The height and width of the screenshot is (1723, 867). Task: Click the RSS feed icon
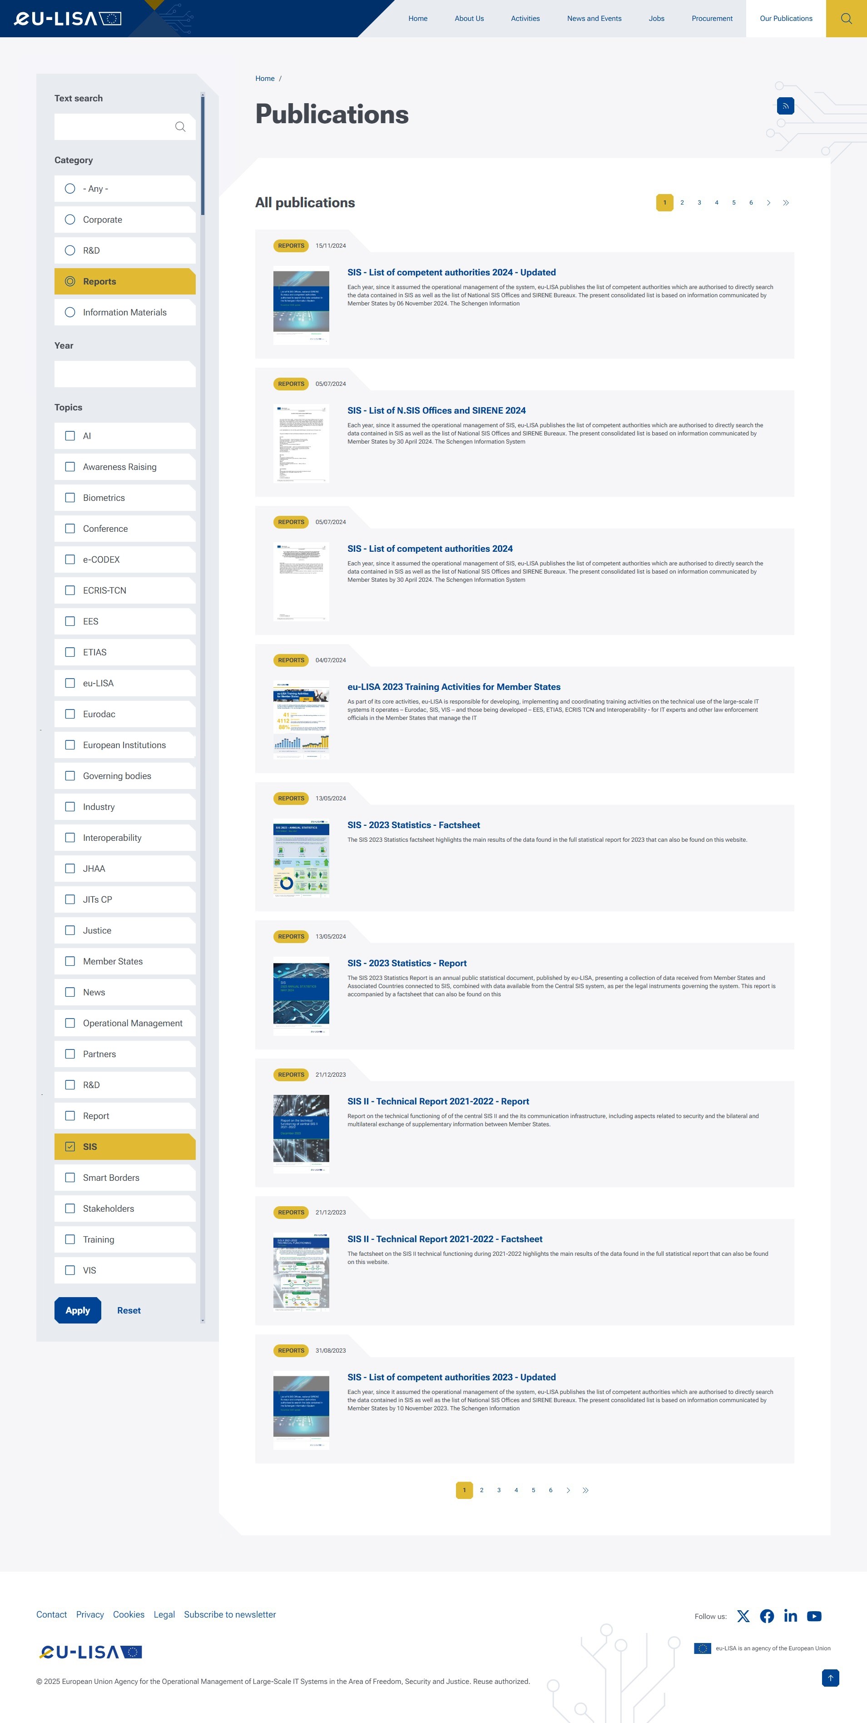coord(785,106)
